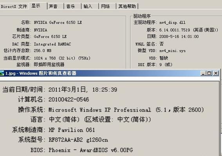Click the 256.0 MB memory value

tap(43, 50)
